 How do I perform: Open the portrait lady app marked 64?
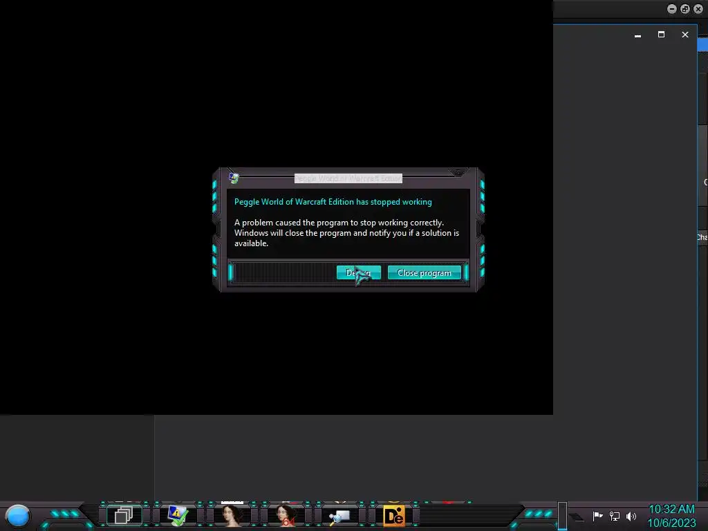point(286,515)
